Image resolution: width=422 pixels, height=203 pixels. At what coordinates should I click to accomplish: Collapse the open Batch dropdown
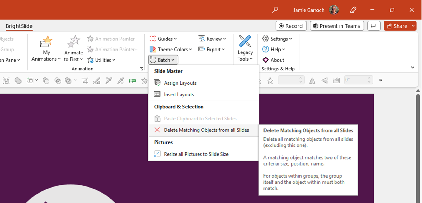[x=163, y=60]
